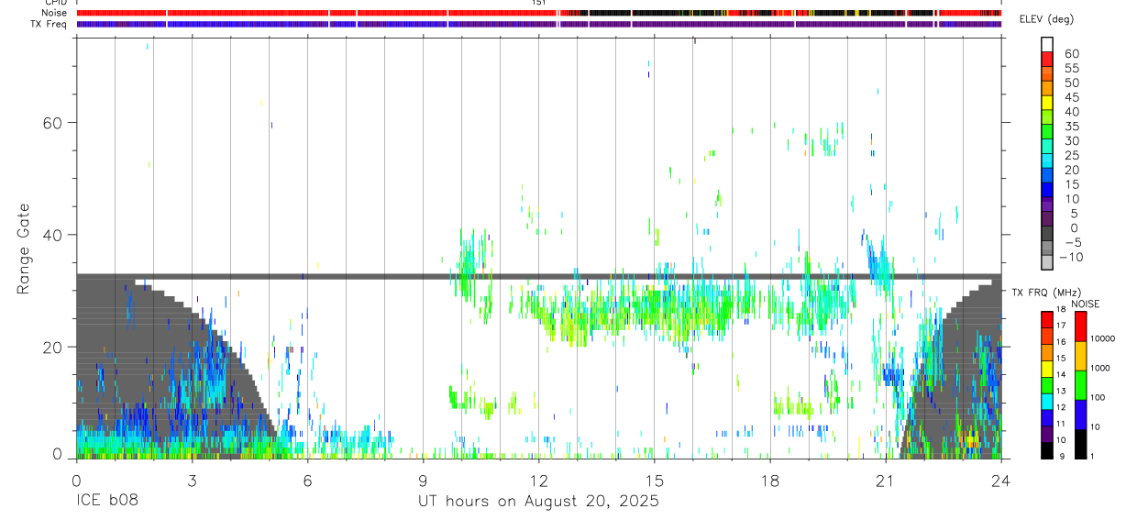Click 'UT hours on August 20, 2025' axis title
1126x520 pixels.
(x=538, y=502)
